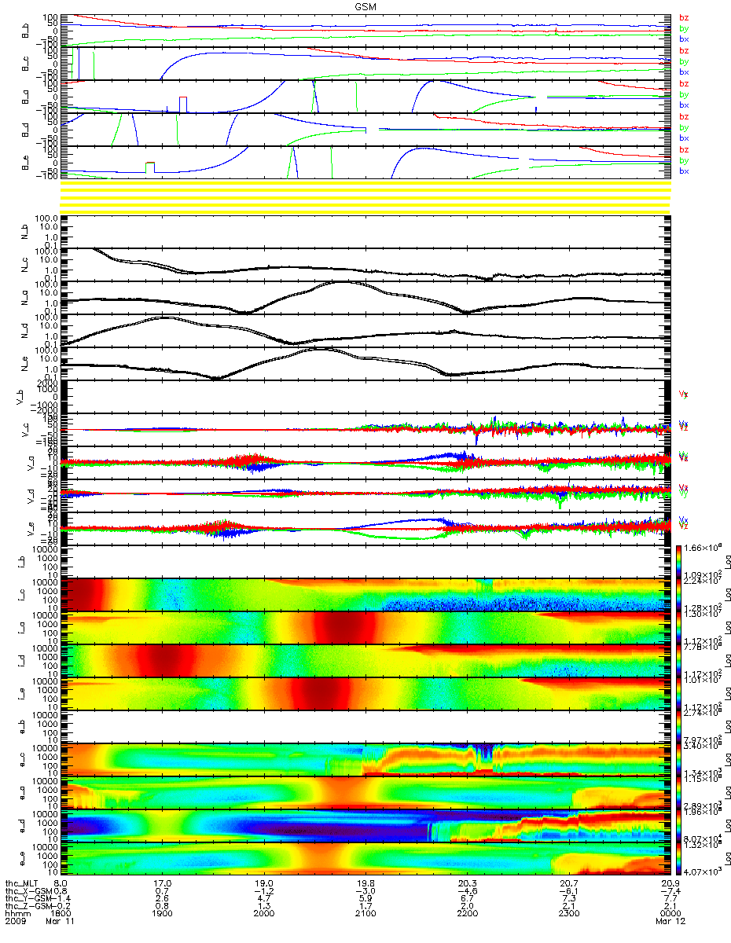Click inside the e_e electron spectrogram panel
Viewport: 731px width, 943px height.
click(365, 859)
